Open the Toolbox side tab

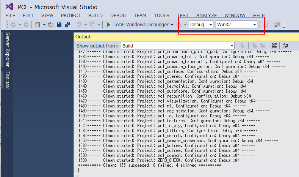[8, 80]
